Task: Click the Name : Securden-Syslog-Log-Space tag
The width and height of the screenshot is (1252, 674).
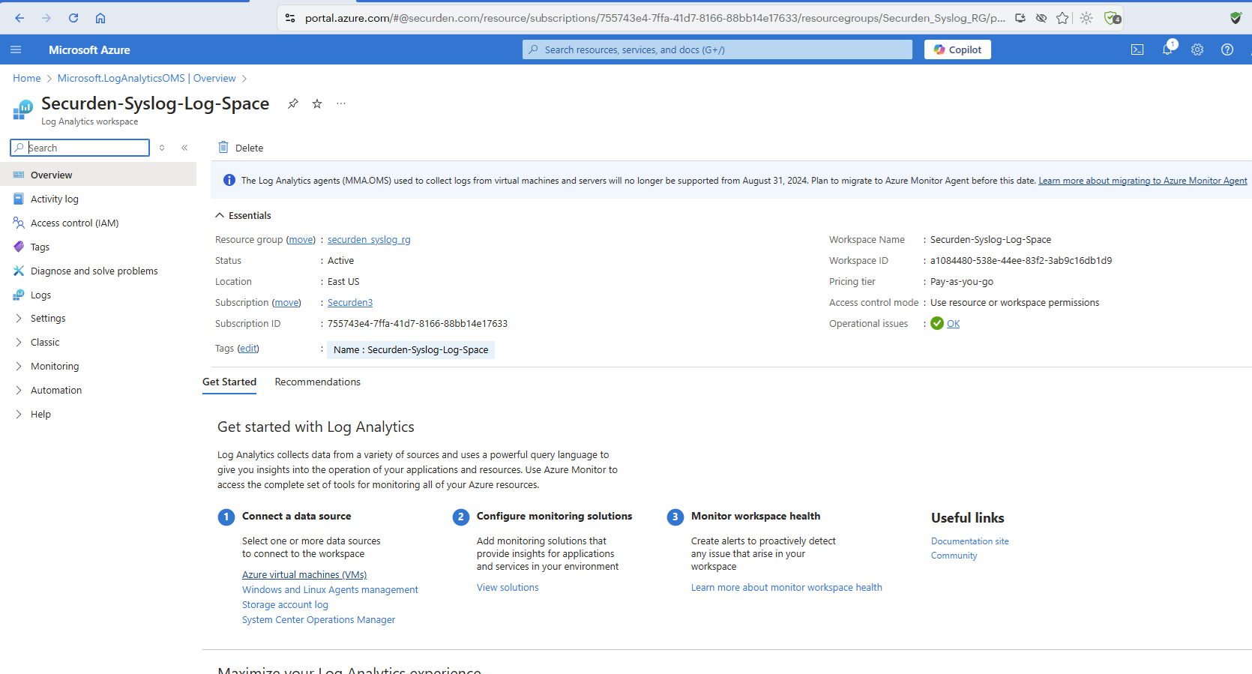Action: pos(411,350)
